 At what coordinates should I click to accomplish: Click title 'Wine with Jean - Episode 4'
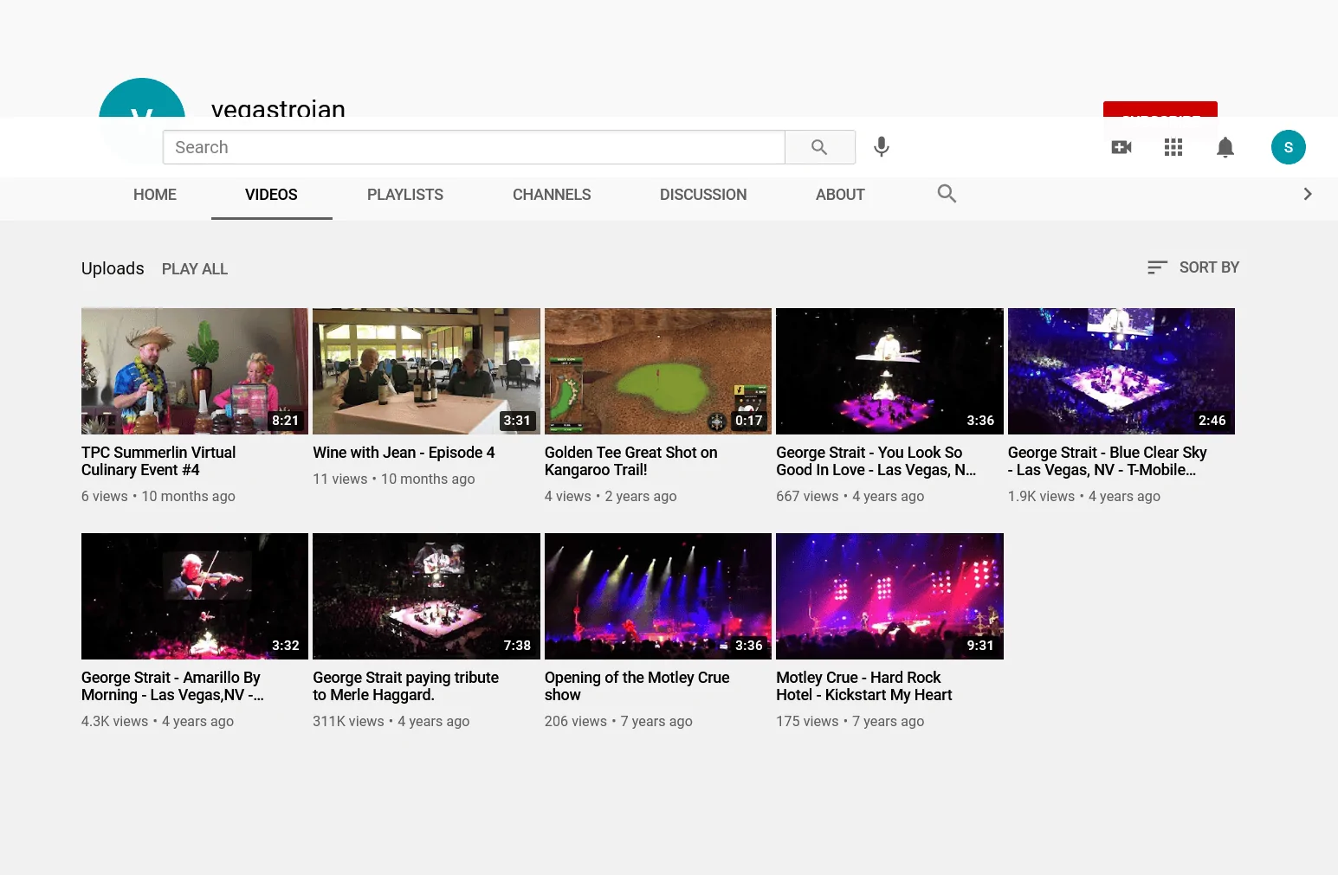click(404, 453)
